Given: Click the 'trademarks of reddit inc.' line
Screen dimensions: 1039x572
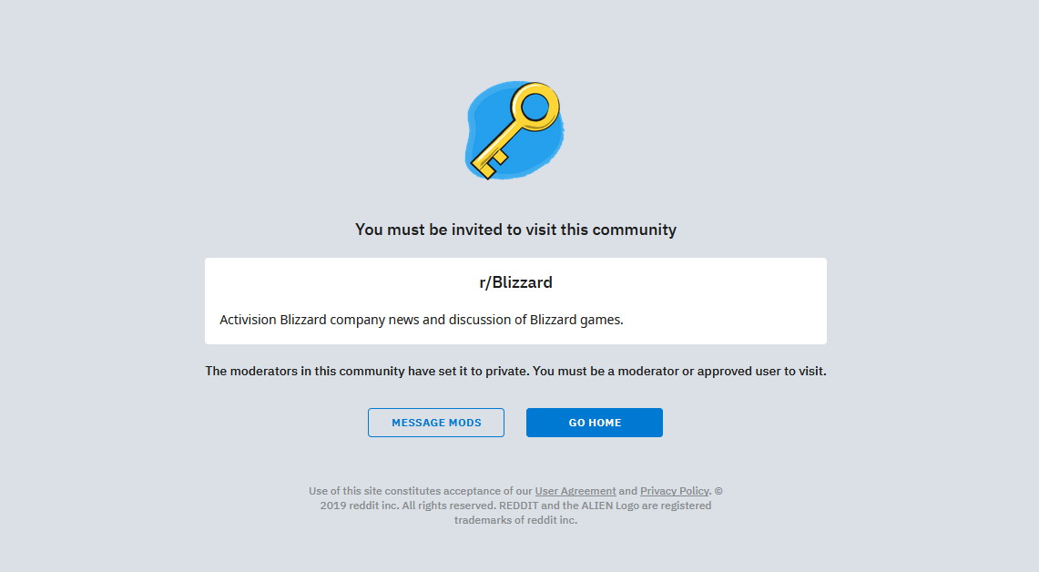Looking at the screenshot, I should (x=515, y=520).
